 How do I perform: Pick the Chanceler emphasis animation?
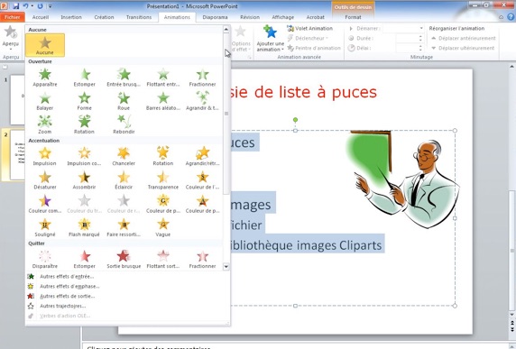(124, 157)
